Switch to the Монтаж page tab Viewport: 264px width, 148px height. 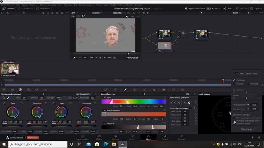click(x=115, y=137)
